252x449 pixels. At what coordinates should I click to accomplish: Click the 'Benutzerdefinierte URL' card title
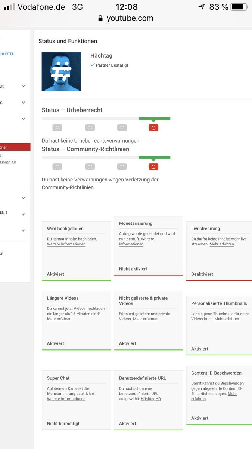click(x=143, y=378)
